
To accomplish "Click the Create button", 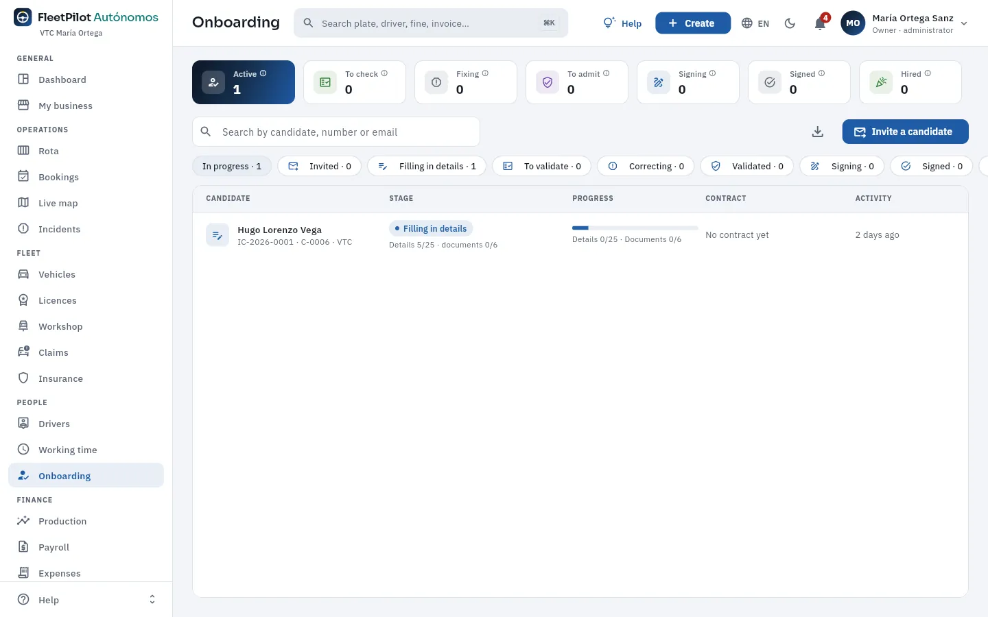I will [x=693, y=23].
